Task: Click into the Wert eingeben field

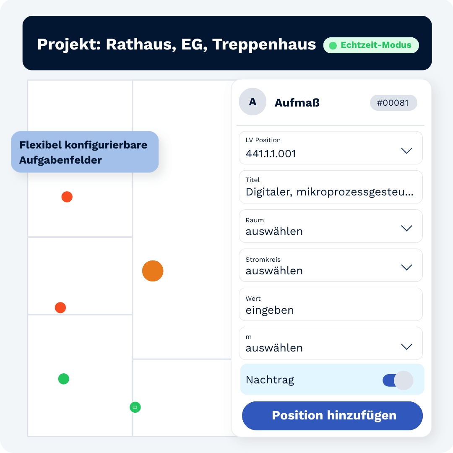Action: point(331,304)
